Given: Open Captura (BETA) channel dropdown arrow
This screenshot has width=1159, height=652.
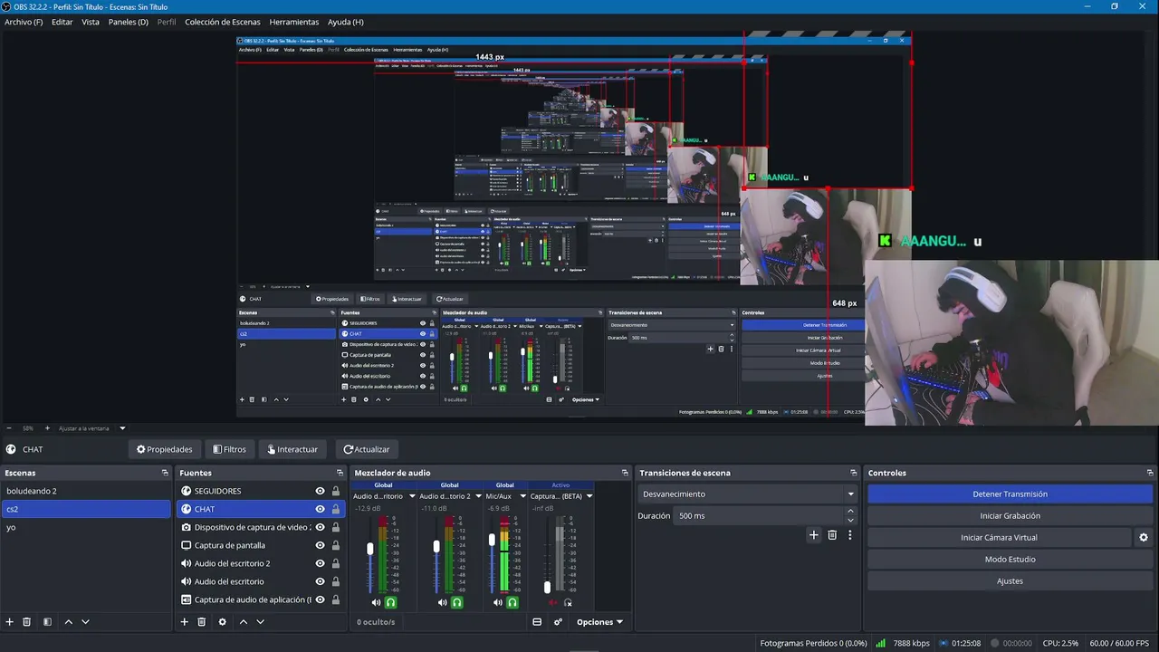Looking at the screenshot, I should 589,496.
